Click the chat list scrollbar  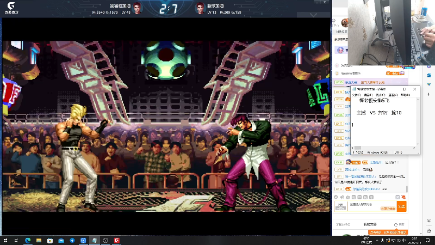407,189
